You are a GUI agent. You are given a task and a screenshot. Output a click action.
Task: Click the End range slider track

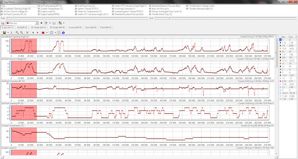point(225,18)
